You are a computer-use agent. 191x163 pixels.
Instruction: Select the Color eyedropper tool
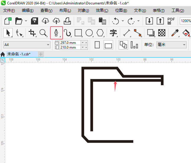[175, 33]
